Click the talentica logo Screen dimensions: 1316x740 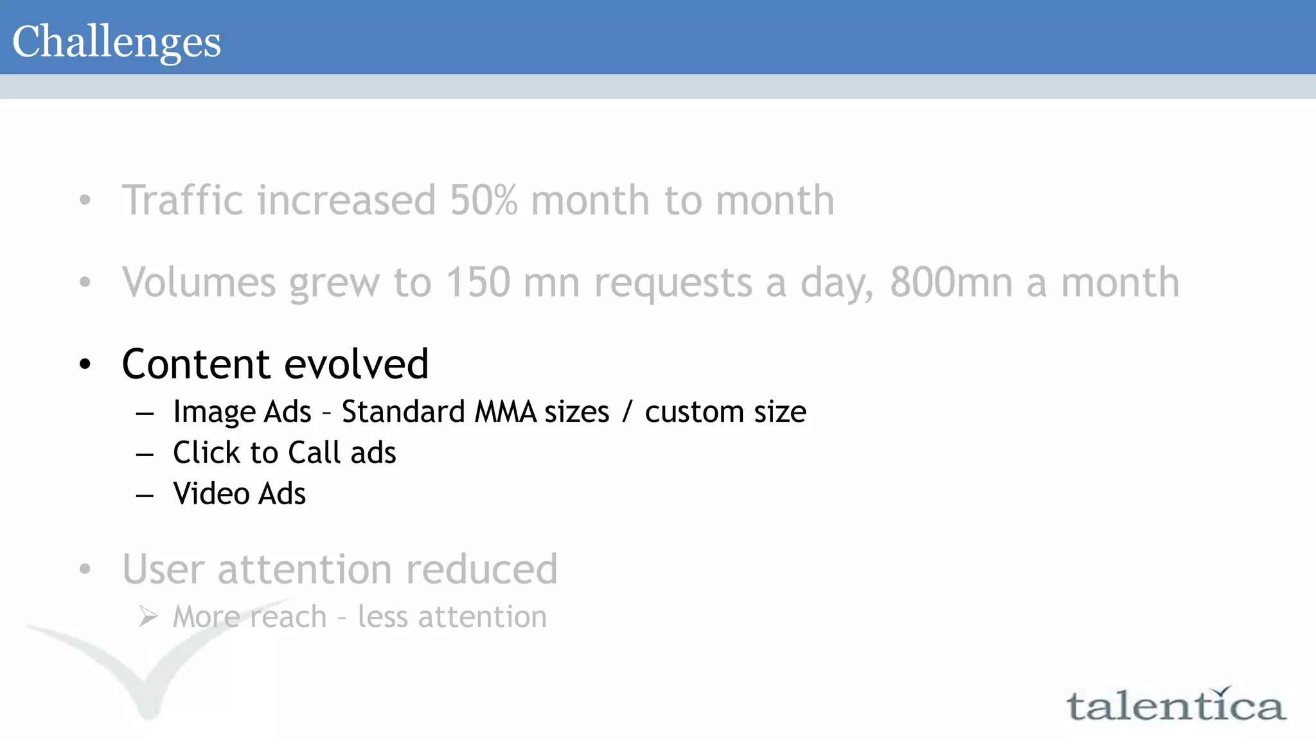tap(1175, 706)
